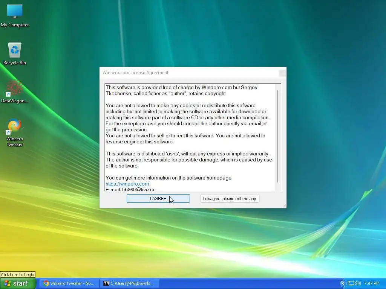Click the I AGREE button
Viewport: 386px width, 289px height.
(x=158, y=199)
